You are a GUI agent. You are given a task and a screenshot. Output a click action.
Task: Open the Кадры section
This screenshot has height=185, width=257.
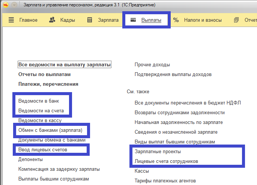[x=68, y=20]
